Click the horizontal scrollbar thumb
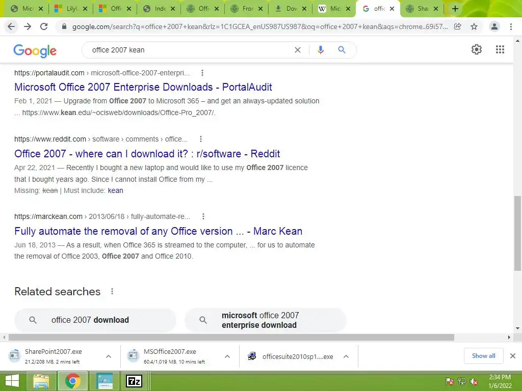 (231, 337)
